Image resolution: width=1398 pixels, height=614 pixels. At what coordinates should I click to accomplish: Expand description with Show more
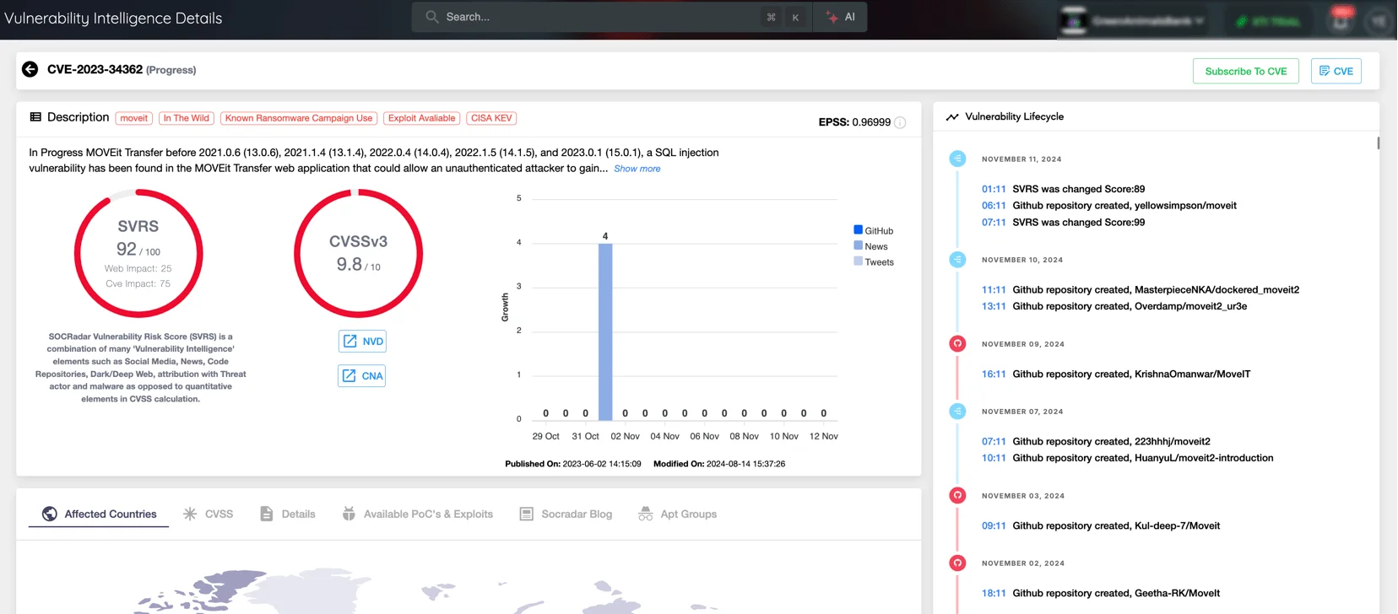[x=637, y=169]
